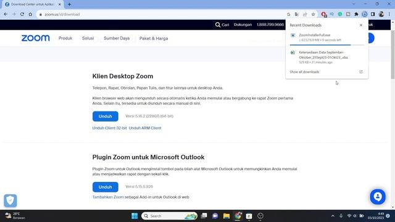The image size is (395, 222).
Task: Open the Chrome profile avatar
Action: click(381, 14)
